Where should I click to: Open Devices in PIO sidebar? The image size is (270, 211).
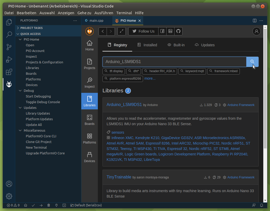(x=90, y=157)
